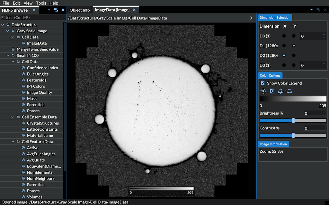Click the chevron right of the dataset path

point(251,18)
